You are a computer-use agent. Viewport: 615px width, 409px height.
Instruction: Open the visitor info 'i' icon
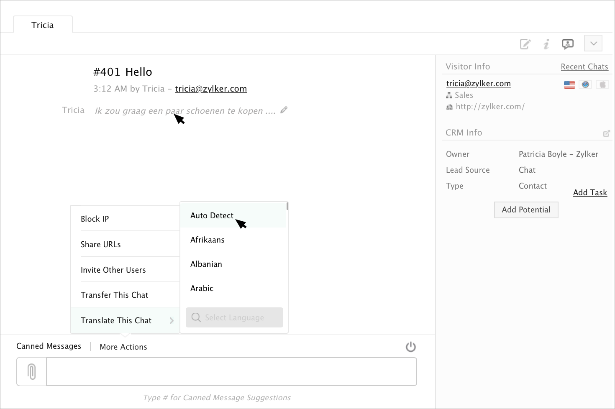click(x=546, y=44)
